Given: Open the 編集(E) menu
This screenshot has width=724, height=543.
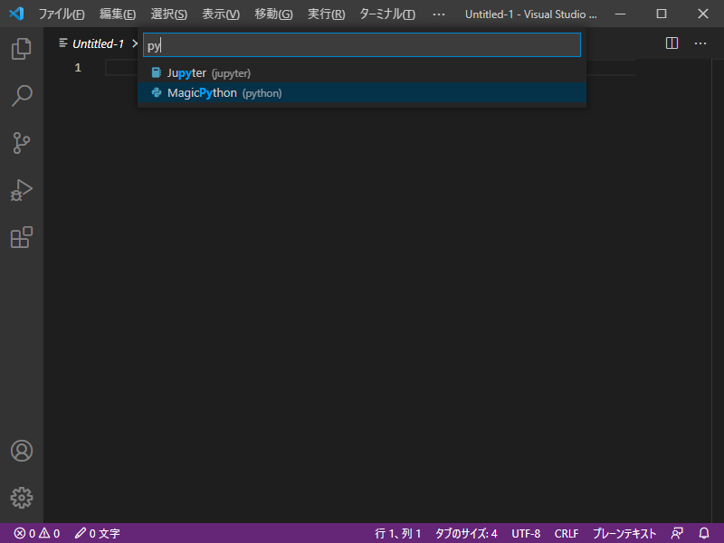Looking at the screenshot, I should (118, 14).
